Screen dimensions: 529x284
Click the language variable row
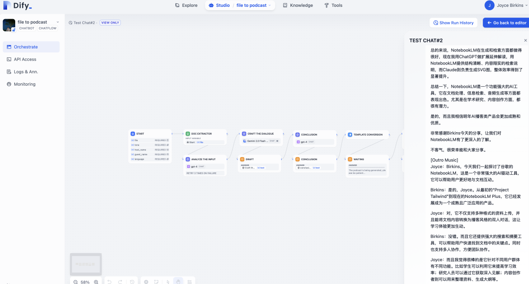(x=150, y=159)
